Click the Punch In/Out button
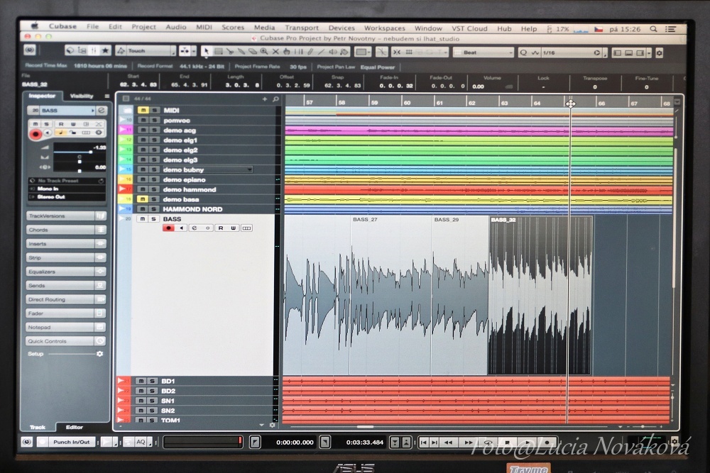This screenshot has width=710, height=473. [71, 442]
